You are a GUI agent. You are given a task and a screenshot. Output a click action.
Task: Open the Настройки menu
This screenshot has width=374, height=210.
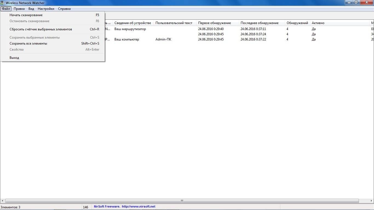(46, 9)
